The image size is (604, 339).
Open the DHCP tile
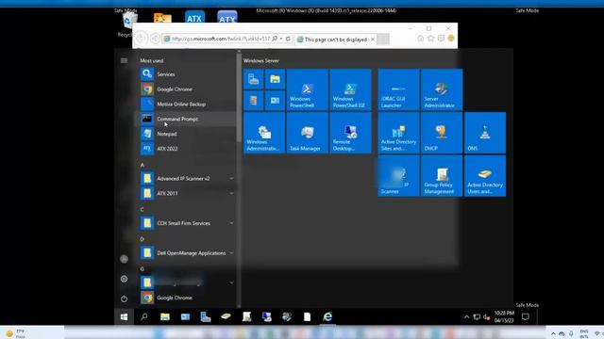tap(442, 133)
